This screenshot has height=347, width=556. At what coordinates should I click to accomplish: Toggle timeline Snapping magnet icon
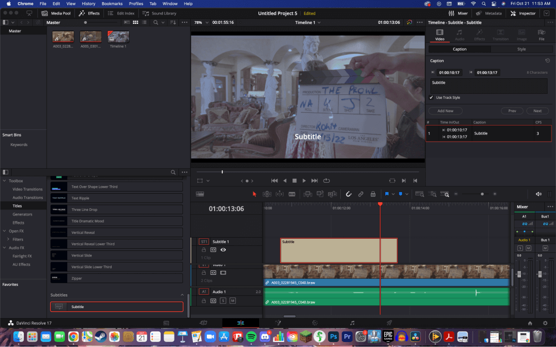[x=349, y=194]
